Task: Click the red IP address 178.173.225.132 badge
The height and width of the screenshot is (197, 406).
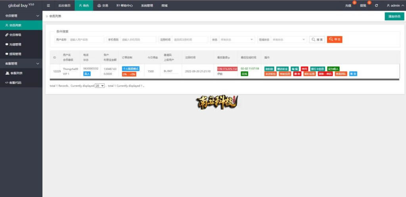Action: pos(227,69)
